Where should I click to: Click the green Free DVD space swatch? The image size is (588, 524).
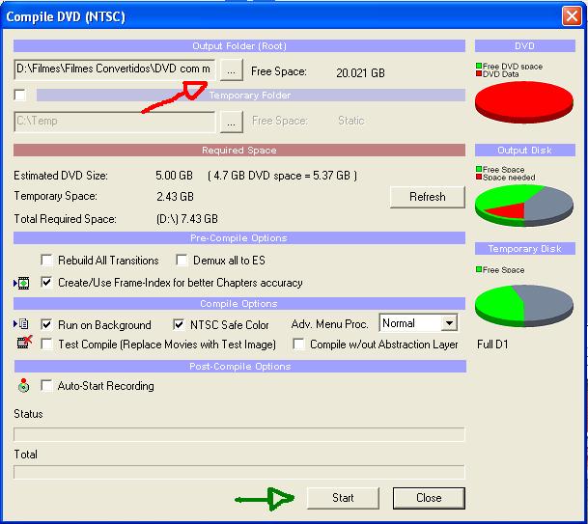[479, 66]
